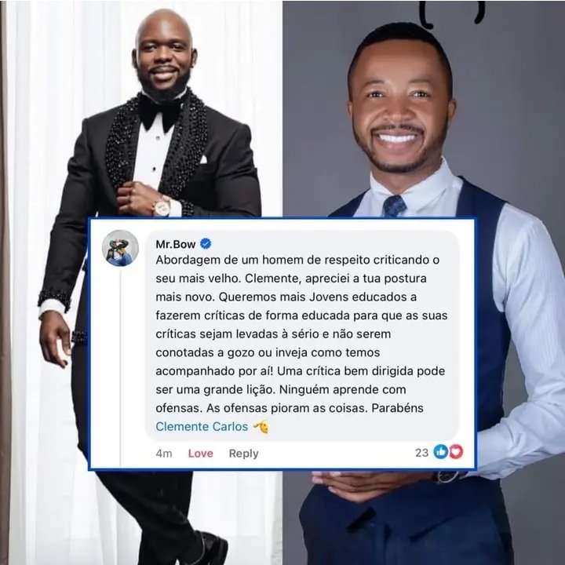Click Reply under the comment
The image size is (565, 565).
(x=243, y=454)
